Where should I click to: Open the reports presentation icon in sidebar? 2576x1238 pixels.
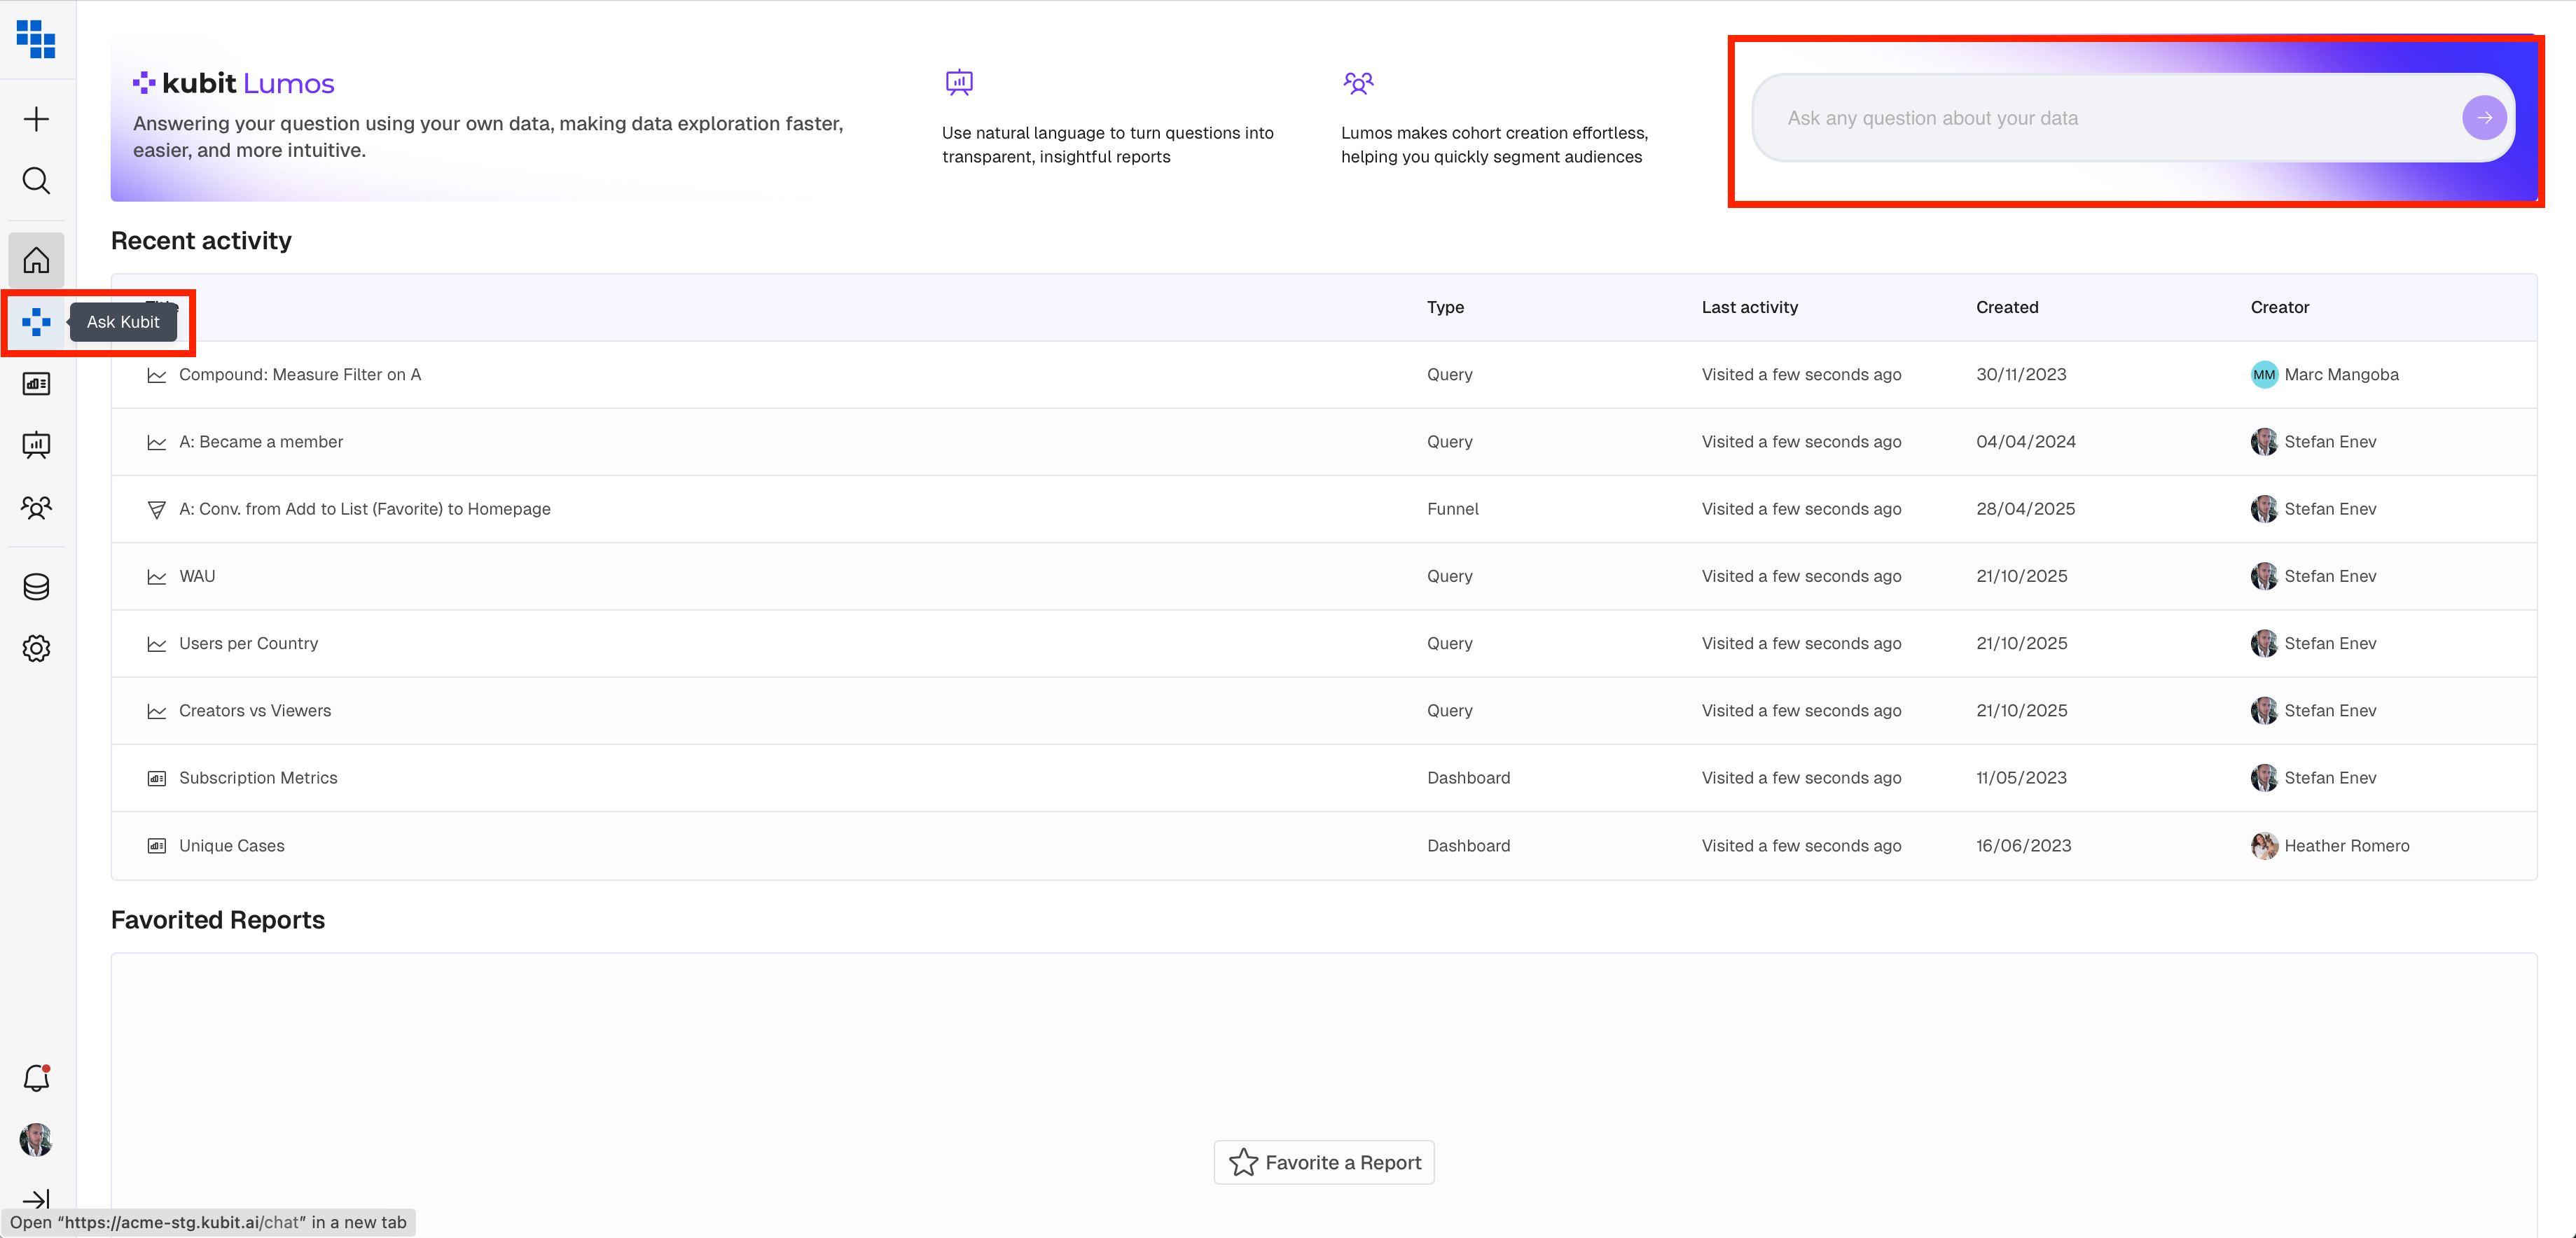(36, 445)
